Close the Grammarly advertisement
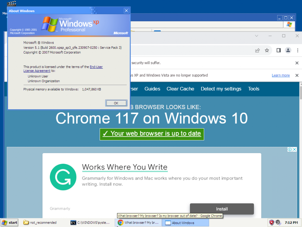The image size is (302, 227). (294, 150)
